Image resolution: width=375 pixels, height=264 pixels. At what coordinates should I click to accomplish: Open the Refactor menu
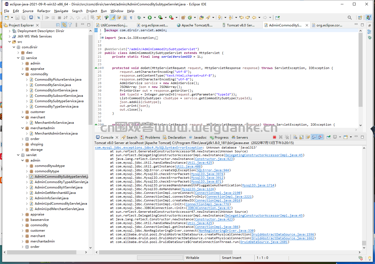[44, 11]
